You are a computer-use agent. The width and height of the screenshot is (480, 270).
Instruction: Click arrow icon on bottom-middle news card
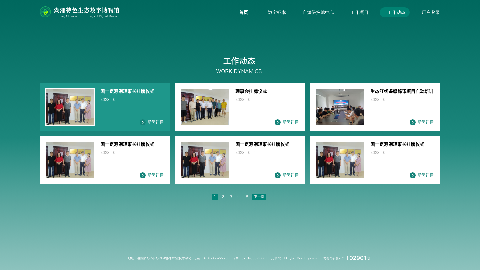click(277, 175)
